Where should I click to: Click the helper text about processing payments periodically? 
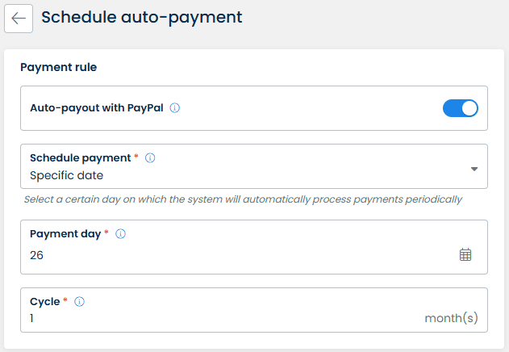click(243, 199)
